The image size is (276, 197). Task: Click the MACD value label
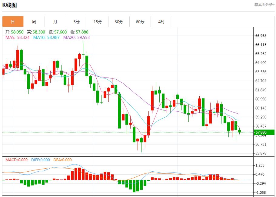[16, 160]
